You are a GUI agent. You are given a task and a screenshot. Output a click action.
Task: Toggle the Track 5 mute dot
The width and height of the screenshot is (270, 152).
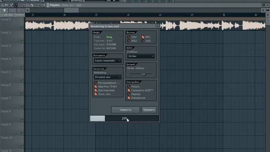22,81
